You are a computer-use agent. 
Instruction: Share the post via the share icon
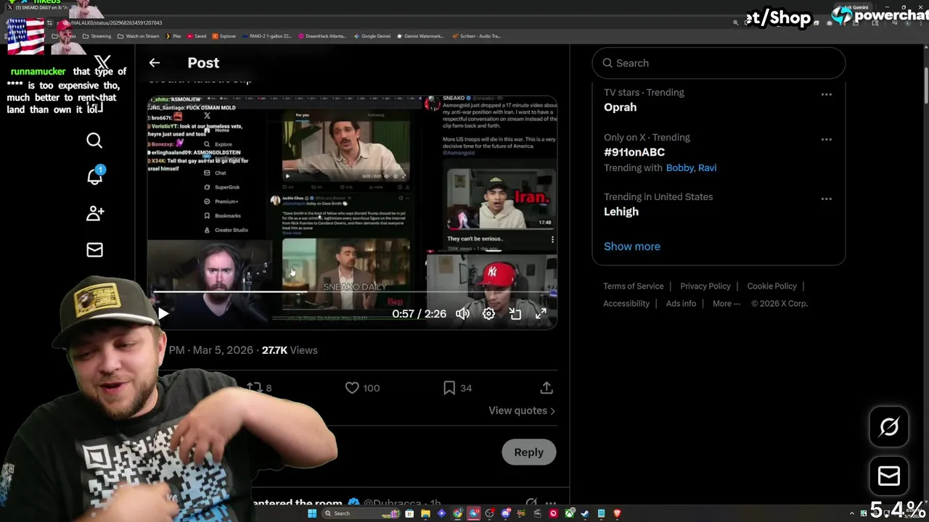[547, 388]
